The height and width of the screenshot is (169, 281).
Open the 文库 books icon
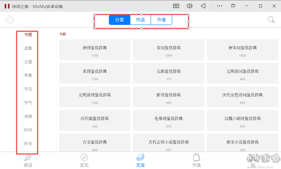140,157
